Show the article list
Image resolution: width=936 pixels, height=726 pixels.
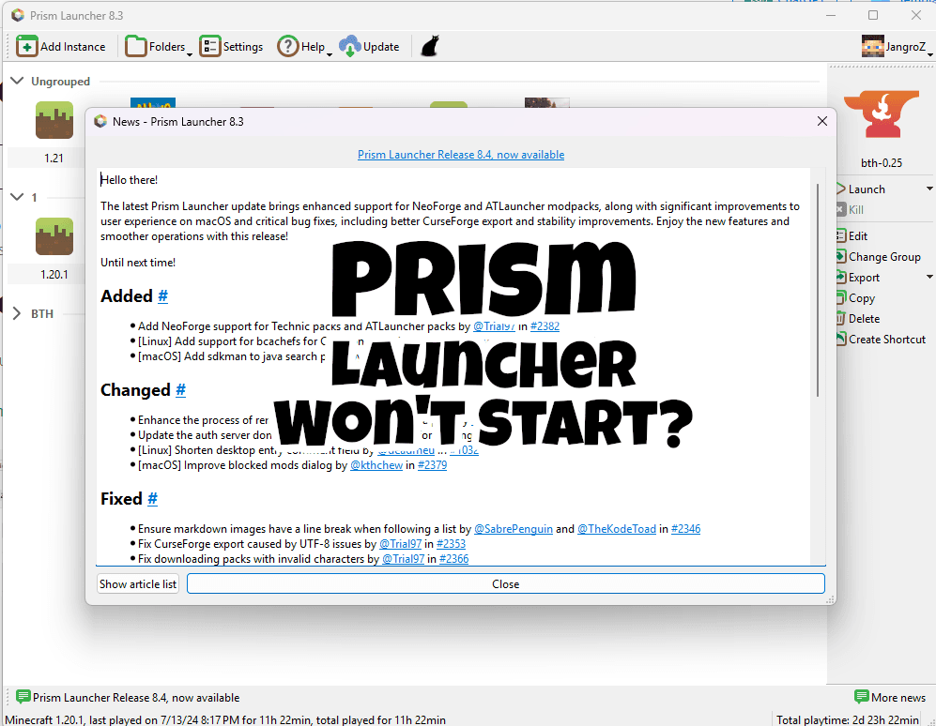click(x=137, y=583)
